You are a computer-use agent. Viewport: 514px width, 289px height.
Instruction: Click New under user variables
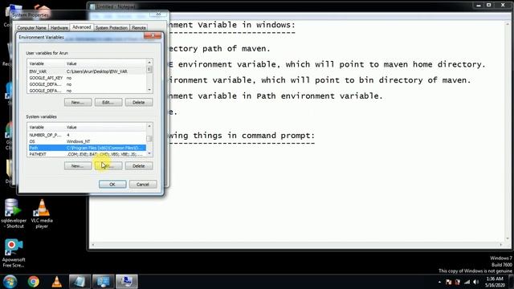pos(78,102)
